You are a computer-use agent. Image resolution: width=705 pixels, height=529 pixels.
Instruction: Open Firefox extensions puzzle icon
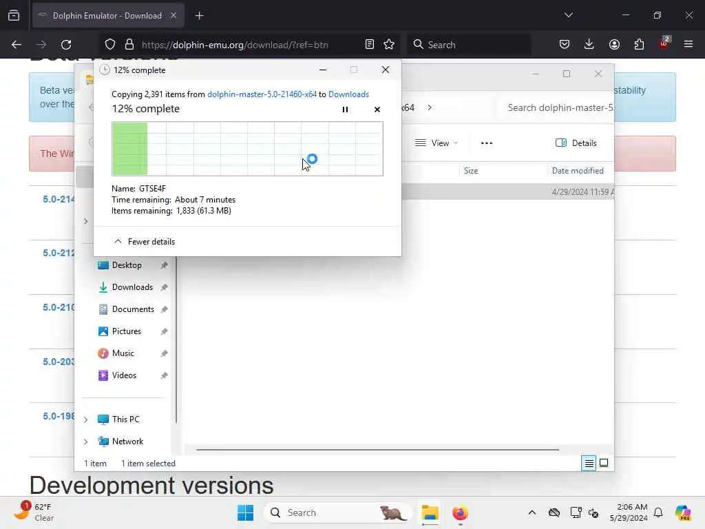(639, 45)
